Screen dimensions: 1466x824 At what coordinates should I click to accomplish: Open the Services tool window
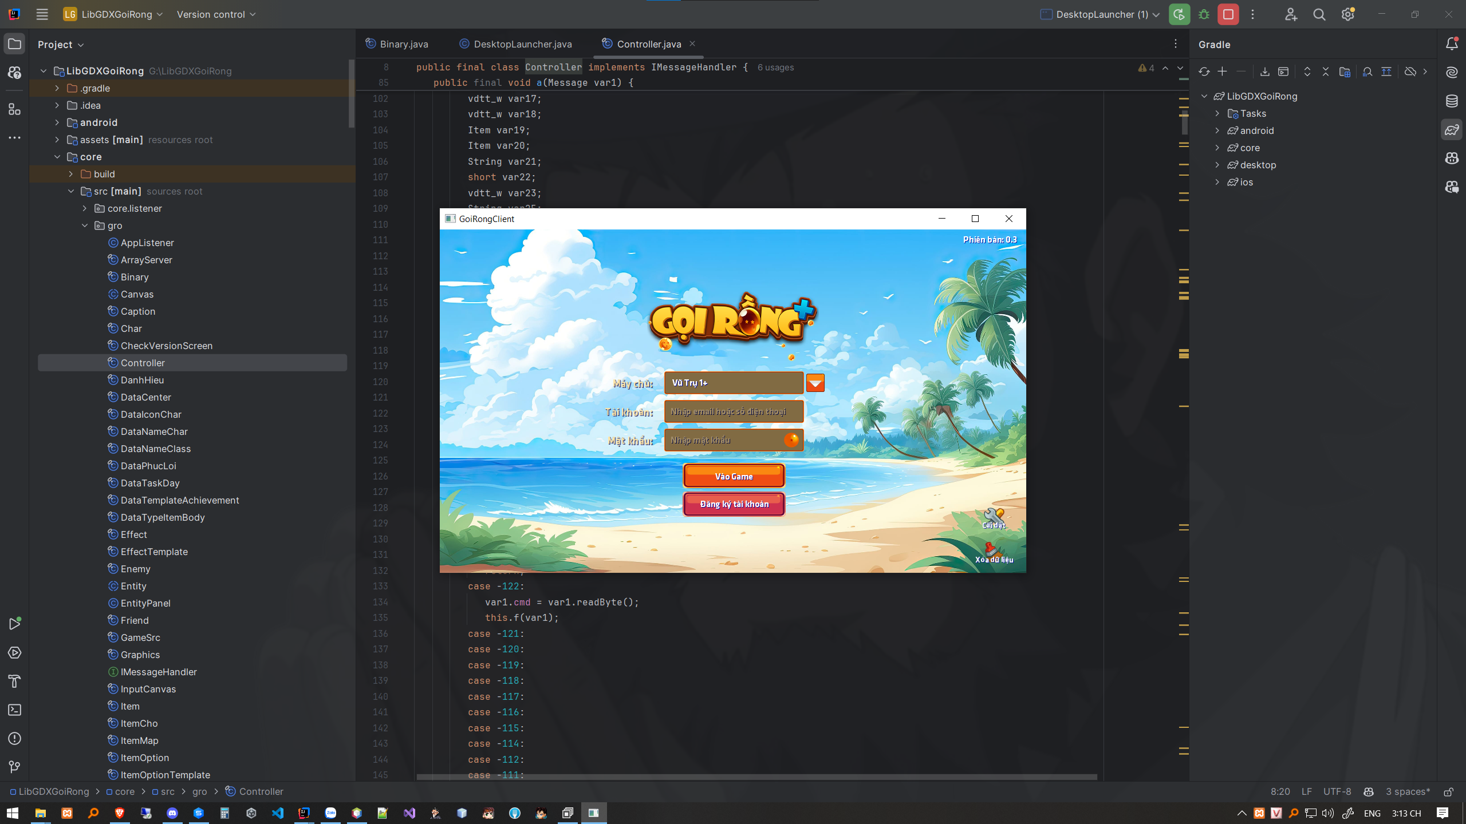(x=14, y=653)
